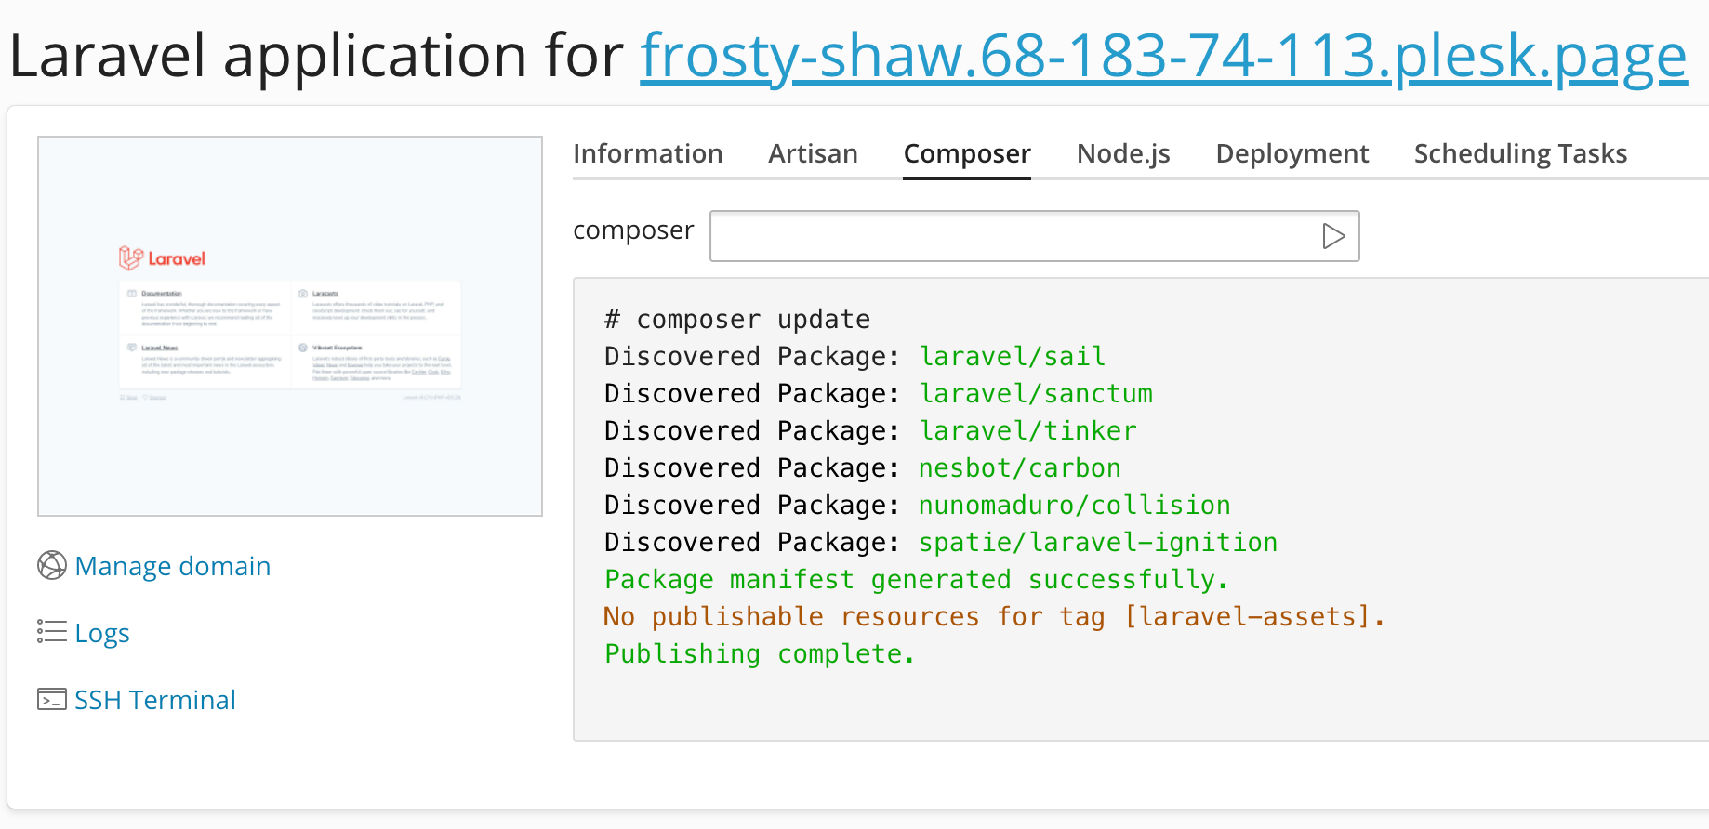Click the Manage domain link
Image resolution: width=1709 pixels, height=829 pixels.
(173, 565)
